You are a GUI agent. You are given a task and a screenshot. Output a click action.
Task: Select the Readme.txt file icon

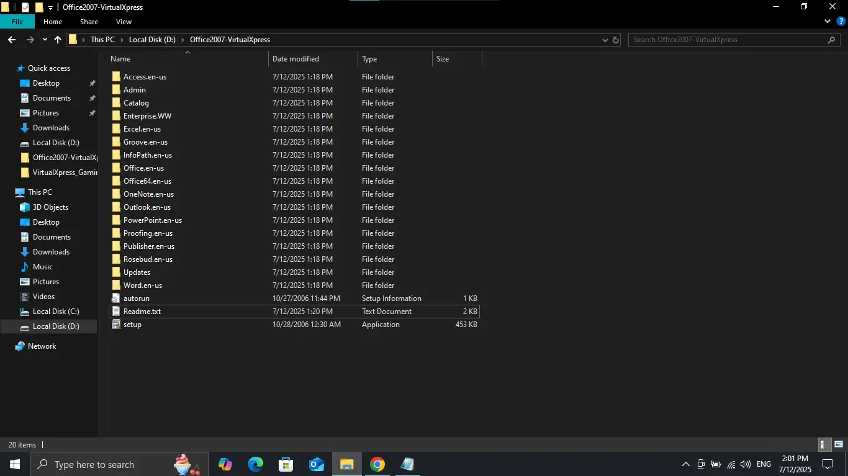(116, 312)
